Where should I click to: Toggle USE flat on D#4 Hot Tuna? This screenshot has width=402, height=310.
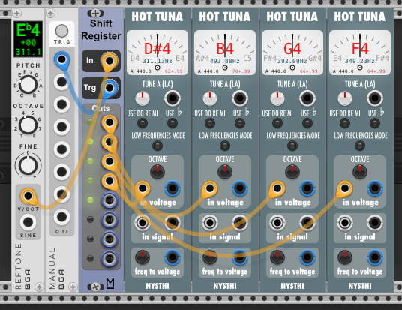coord(172,123)
